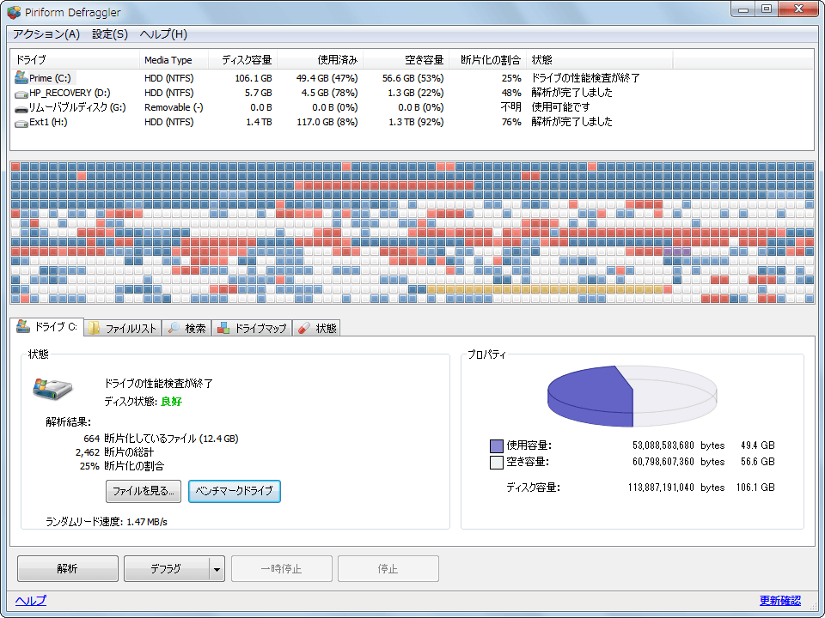Click the purple blocks in drive map

click(x=676, y=251)
